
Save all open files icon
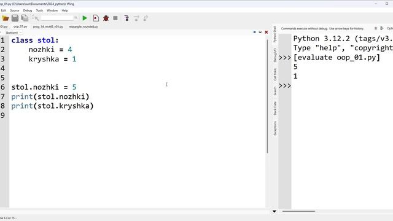pyautogui.click(x=25, y=18)
